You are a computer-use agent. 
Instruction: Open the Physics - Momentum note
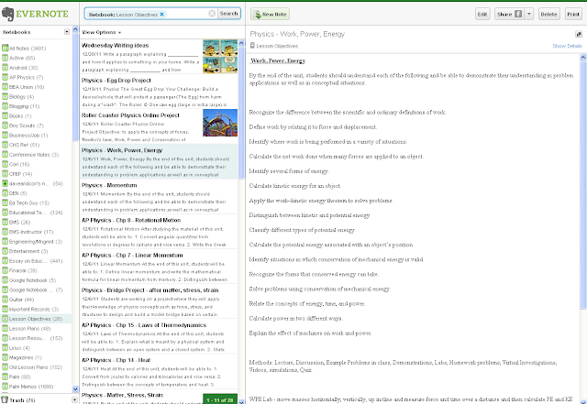point(159,196)
